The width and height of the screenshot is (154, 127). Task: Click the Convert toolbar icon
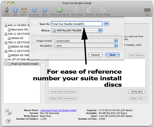[x=89, y=10]
